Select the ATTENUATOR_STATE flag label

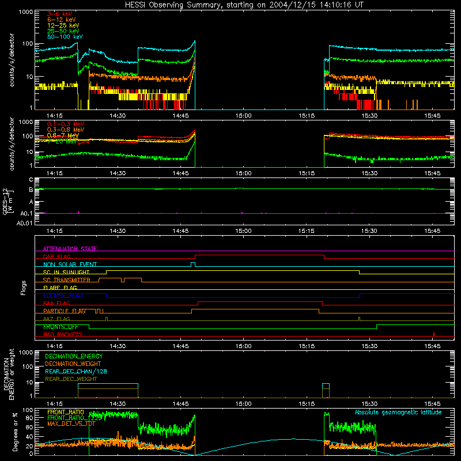70,249
